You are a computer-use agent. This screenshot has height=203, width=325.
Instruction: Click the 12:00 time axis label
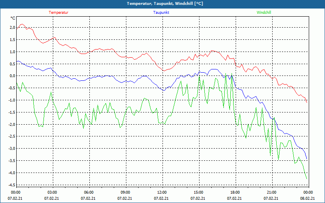pyautogui.click(x=162, y=192)
